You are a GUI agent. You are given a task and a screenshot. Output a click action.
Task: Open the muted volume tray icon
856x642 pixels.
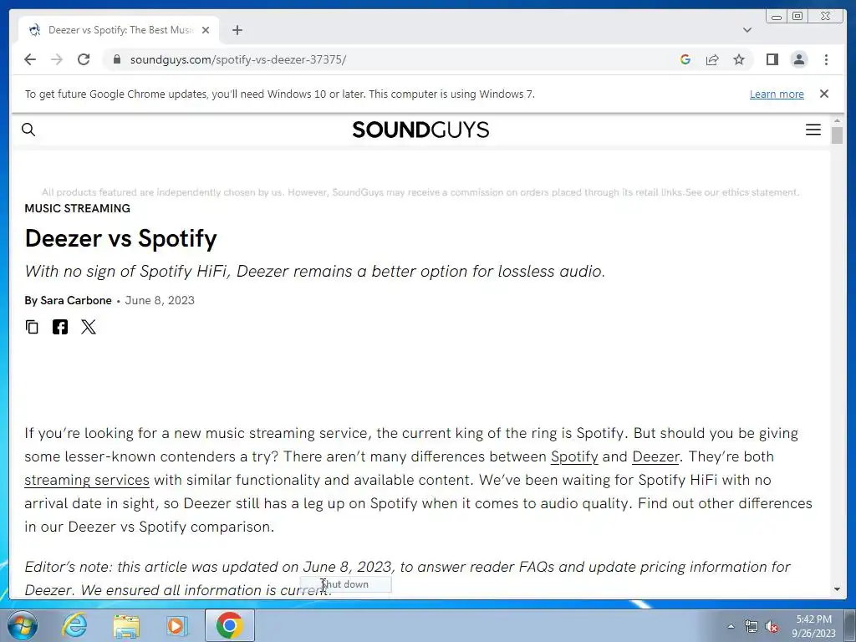772,627
